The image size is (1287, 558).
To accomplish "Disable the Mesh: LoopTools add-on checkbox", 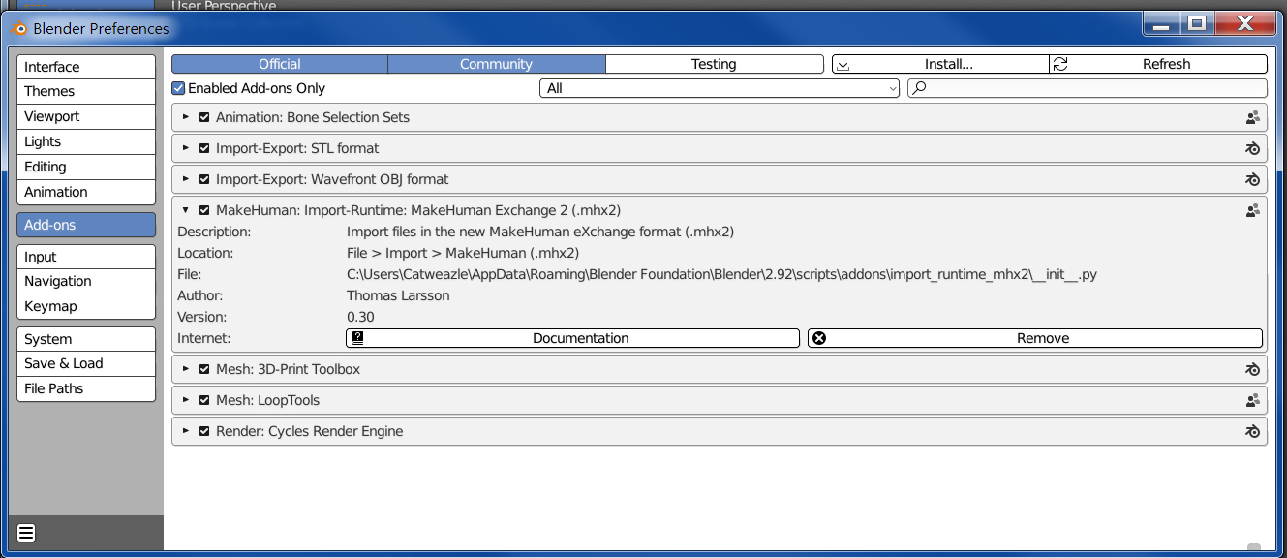I will pyautogui.click(x=204, y=400).
